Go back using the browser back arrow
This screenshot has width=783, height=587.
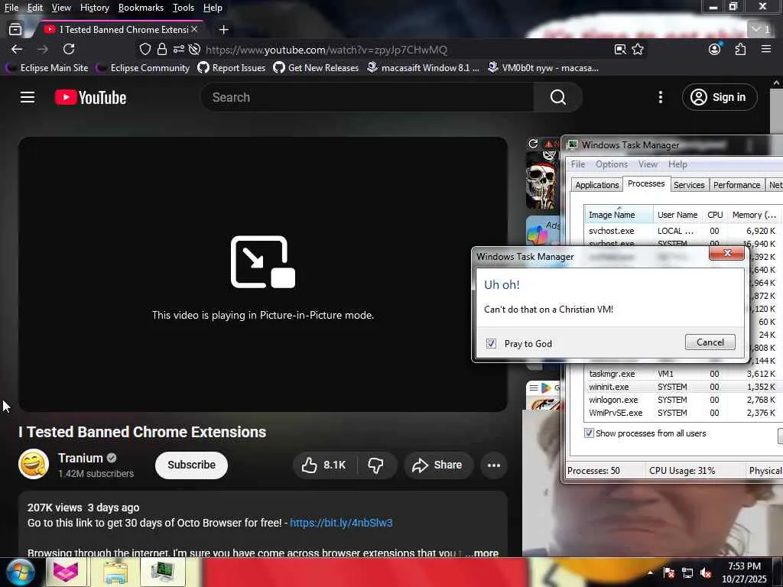point(17,49)
